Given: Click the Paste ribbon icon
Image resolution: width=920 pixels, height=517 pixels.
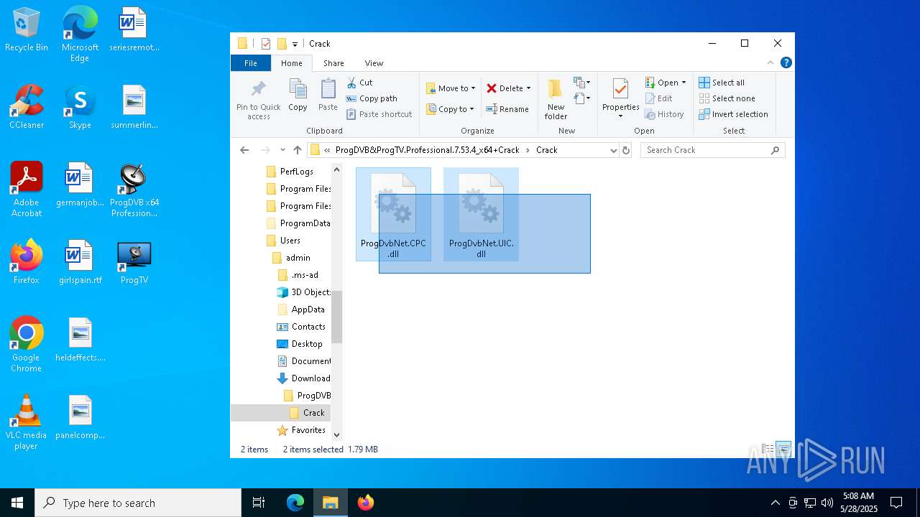Looking at the screenshot, I should click(x=328, y=95).
